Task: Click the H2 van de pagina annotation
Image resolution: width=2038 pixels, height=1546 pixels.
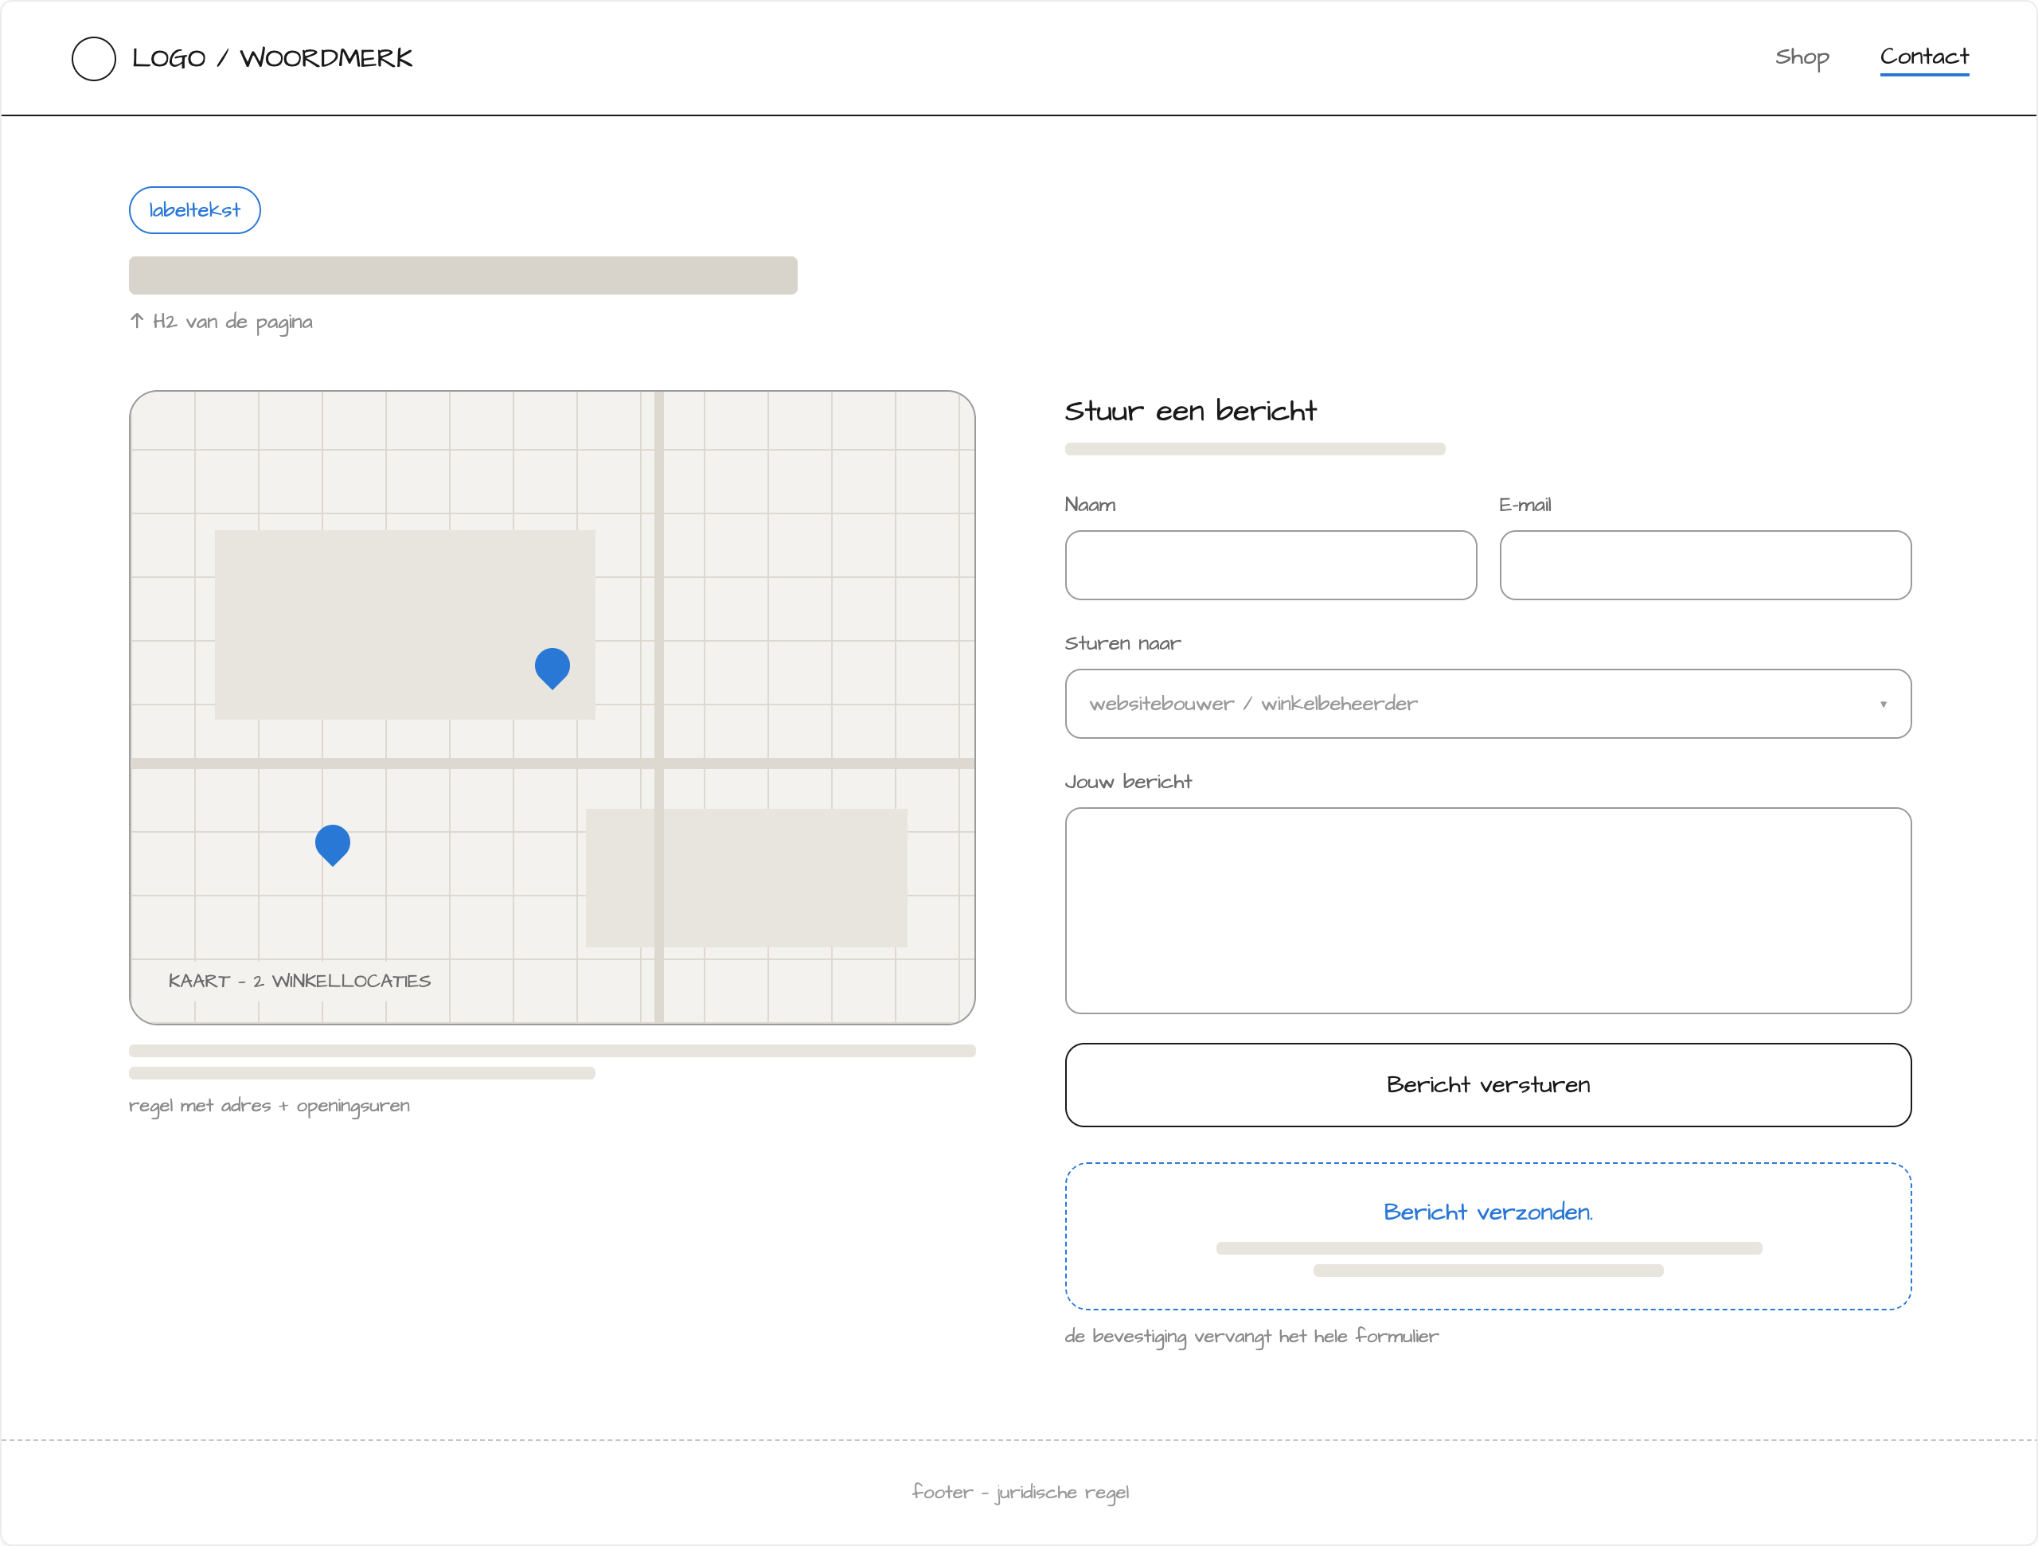Action: [x=221, y=322]
